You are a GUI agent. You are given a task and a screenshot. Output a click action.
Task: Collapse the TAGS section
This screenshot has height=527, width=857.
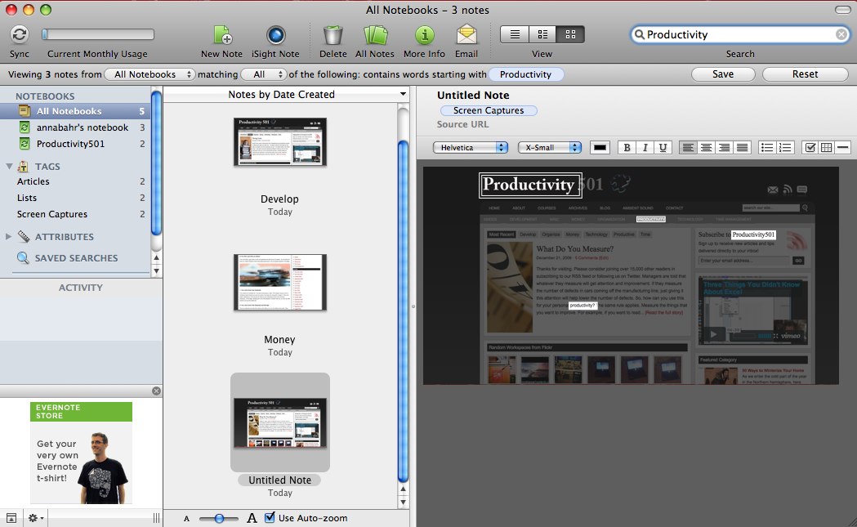pos(9,166)
